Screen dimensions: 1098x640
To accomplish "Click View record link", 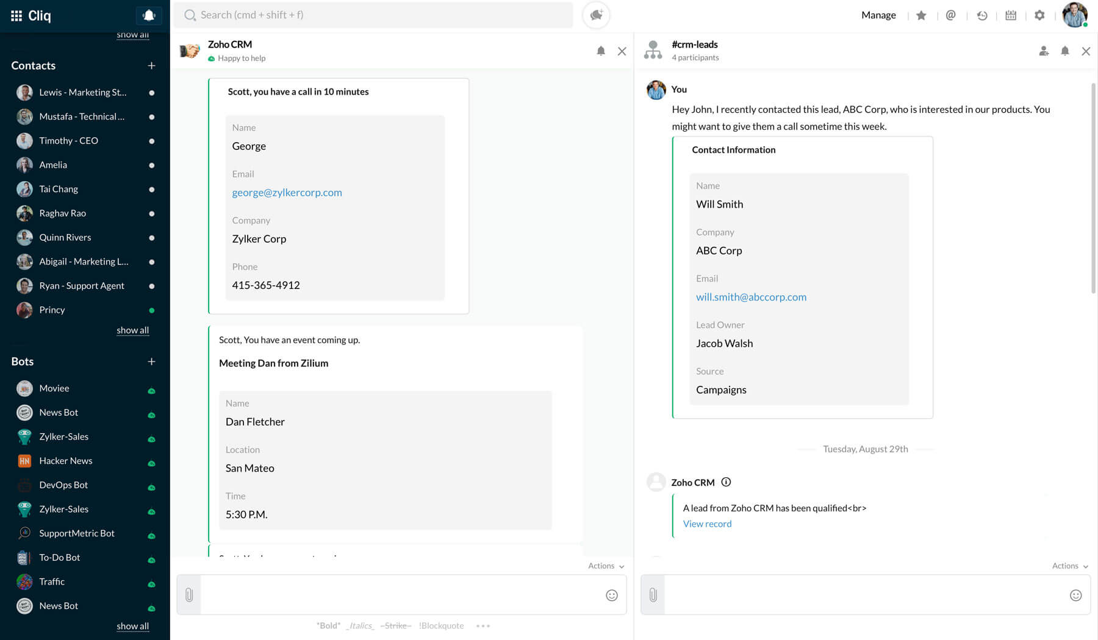I will (707, 524).
